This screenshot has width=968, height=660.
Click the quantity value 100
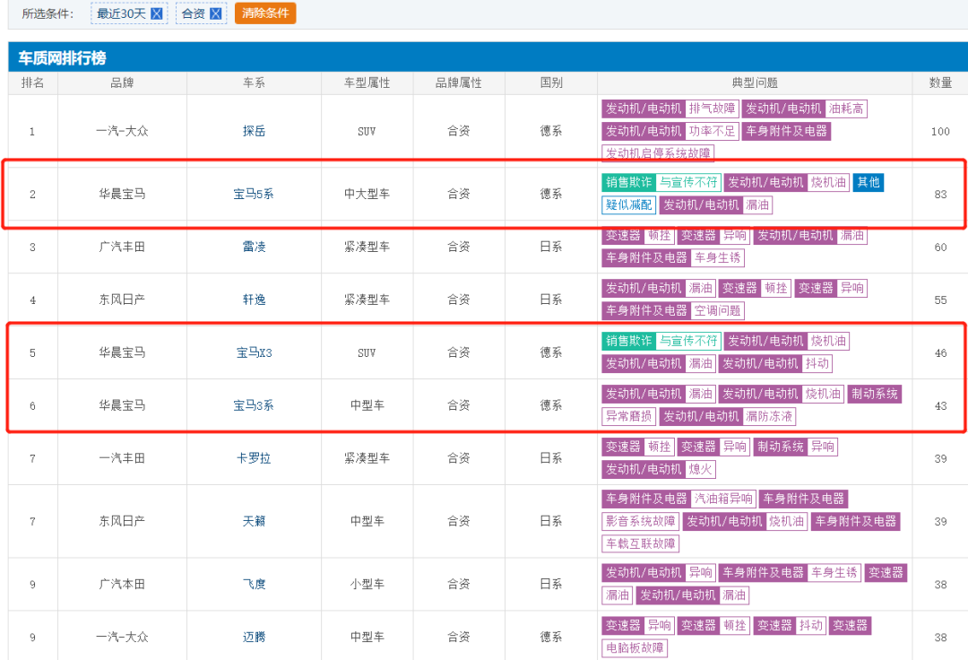(x=940, y=132)
